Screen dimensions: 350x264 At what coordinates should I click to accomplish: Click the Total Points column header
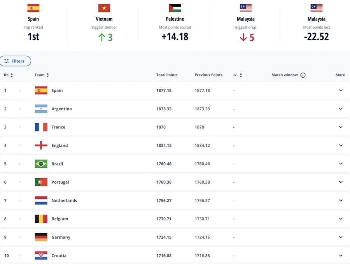click(167, 75)
